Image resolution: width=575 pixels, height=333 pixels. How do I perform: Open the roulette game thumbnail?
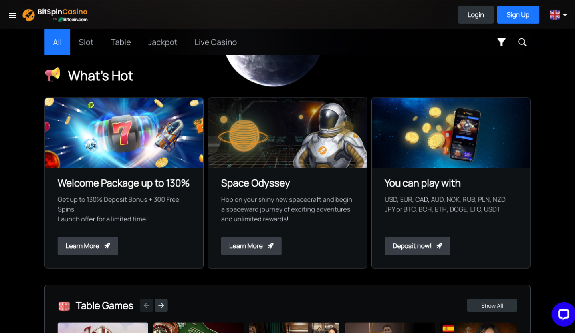pyautogui.click(x=198, y=328)
